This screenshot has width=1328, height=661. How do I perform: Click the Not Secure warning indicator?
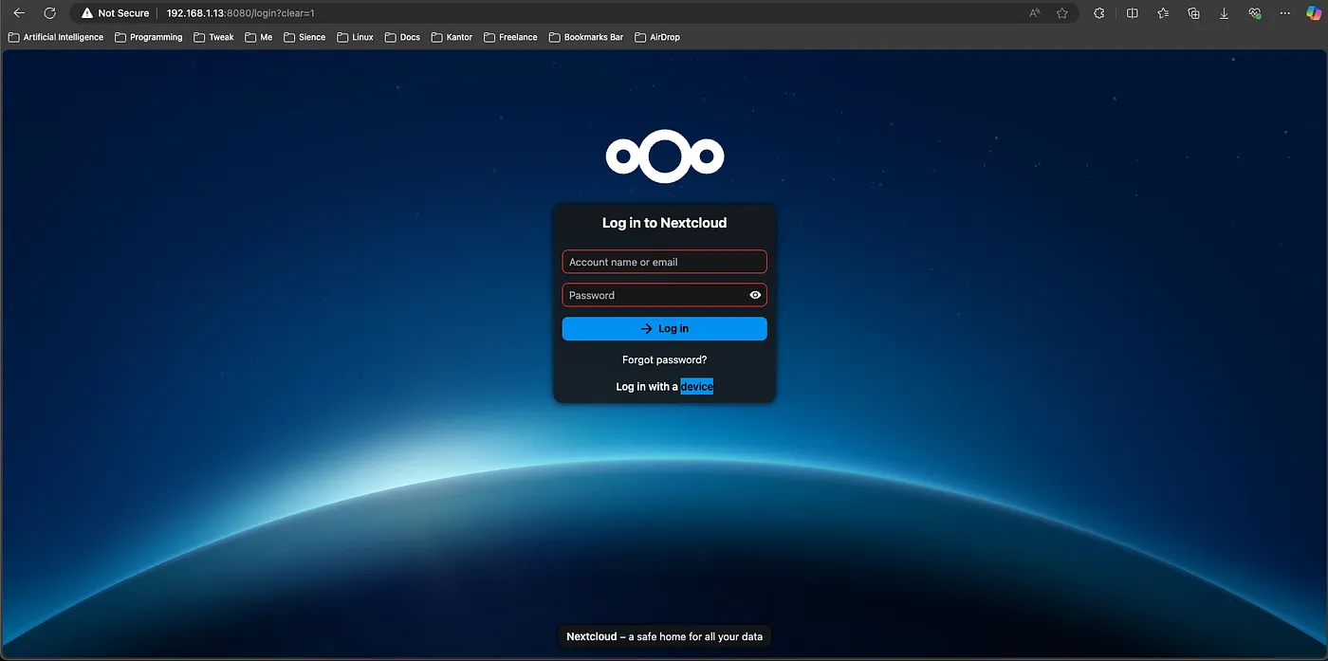115,13
